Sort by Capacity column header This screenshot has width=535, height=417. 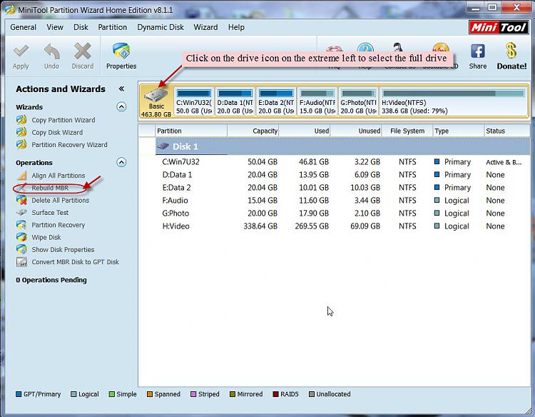(253, 131)
